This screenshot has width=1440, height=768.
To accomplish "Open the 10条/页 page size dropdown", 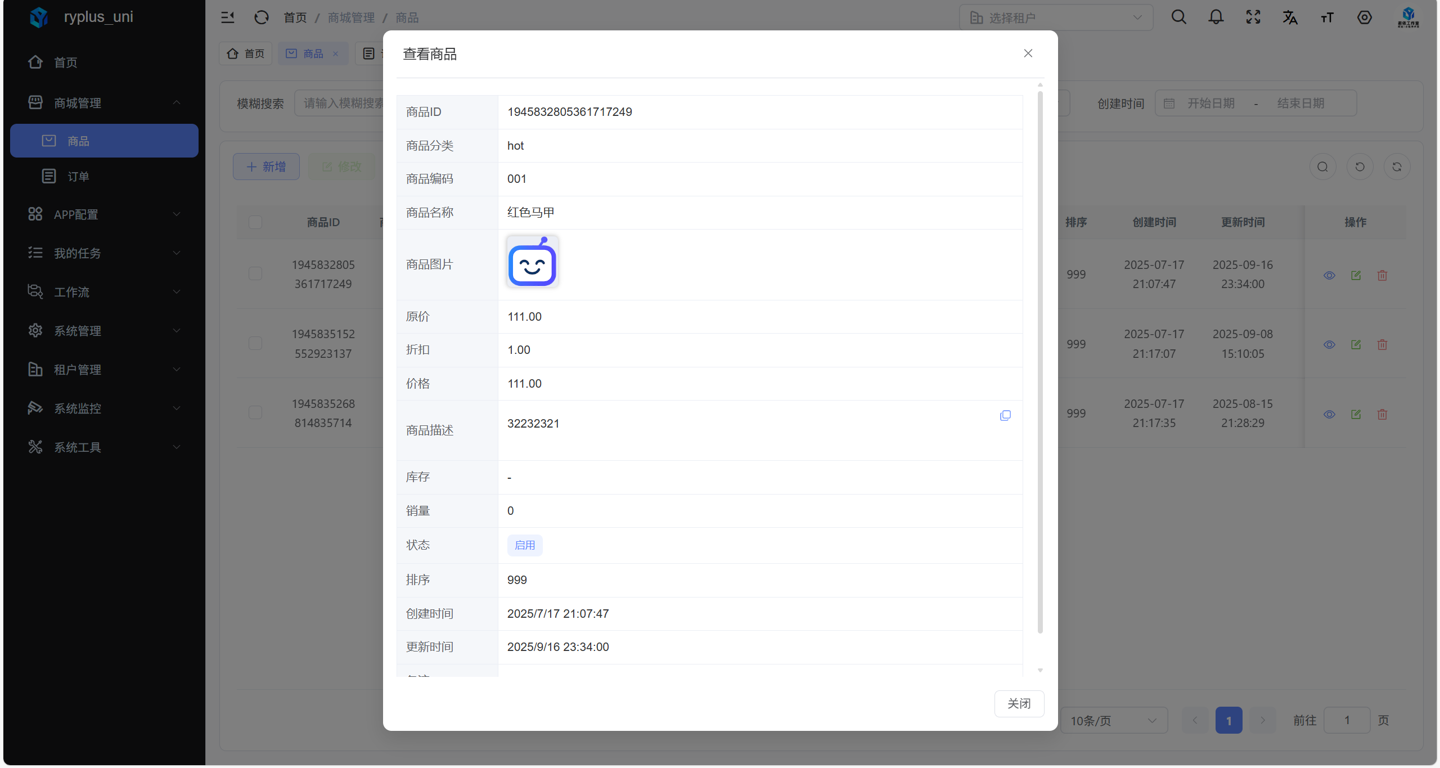I will coord(1113,720).
